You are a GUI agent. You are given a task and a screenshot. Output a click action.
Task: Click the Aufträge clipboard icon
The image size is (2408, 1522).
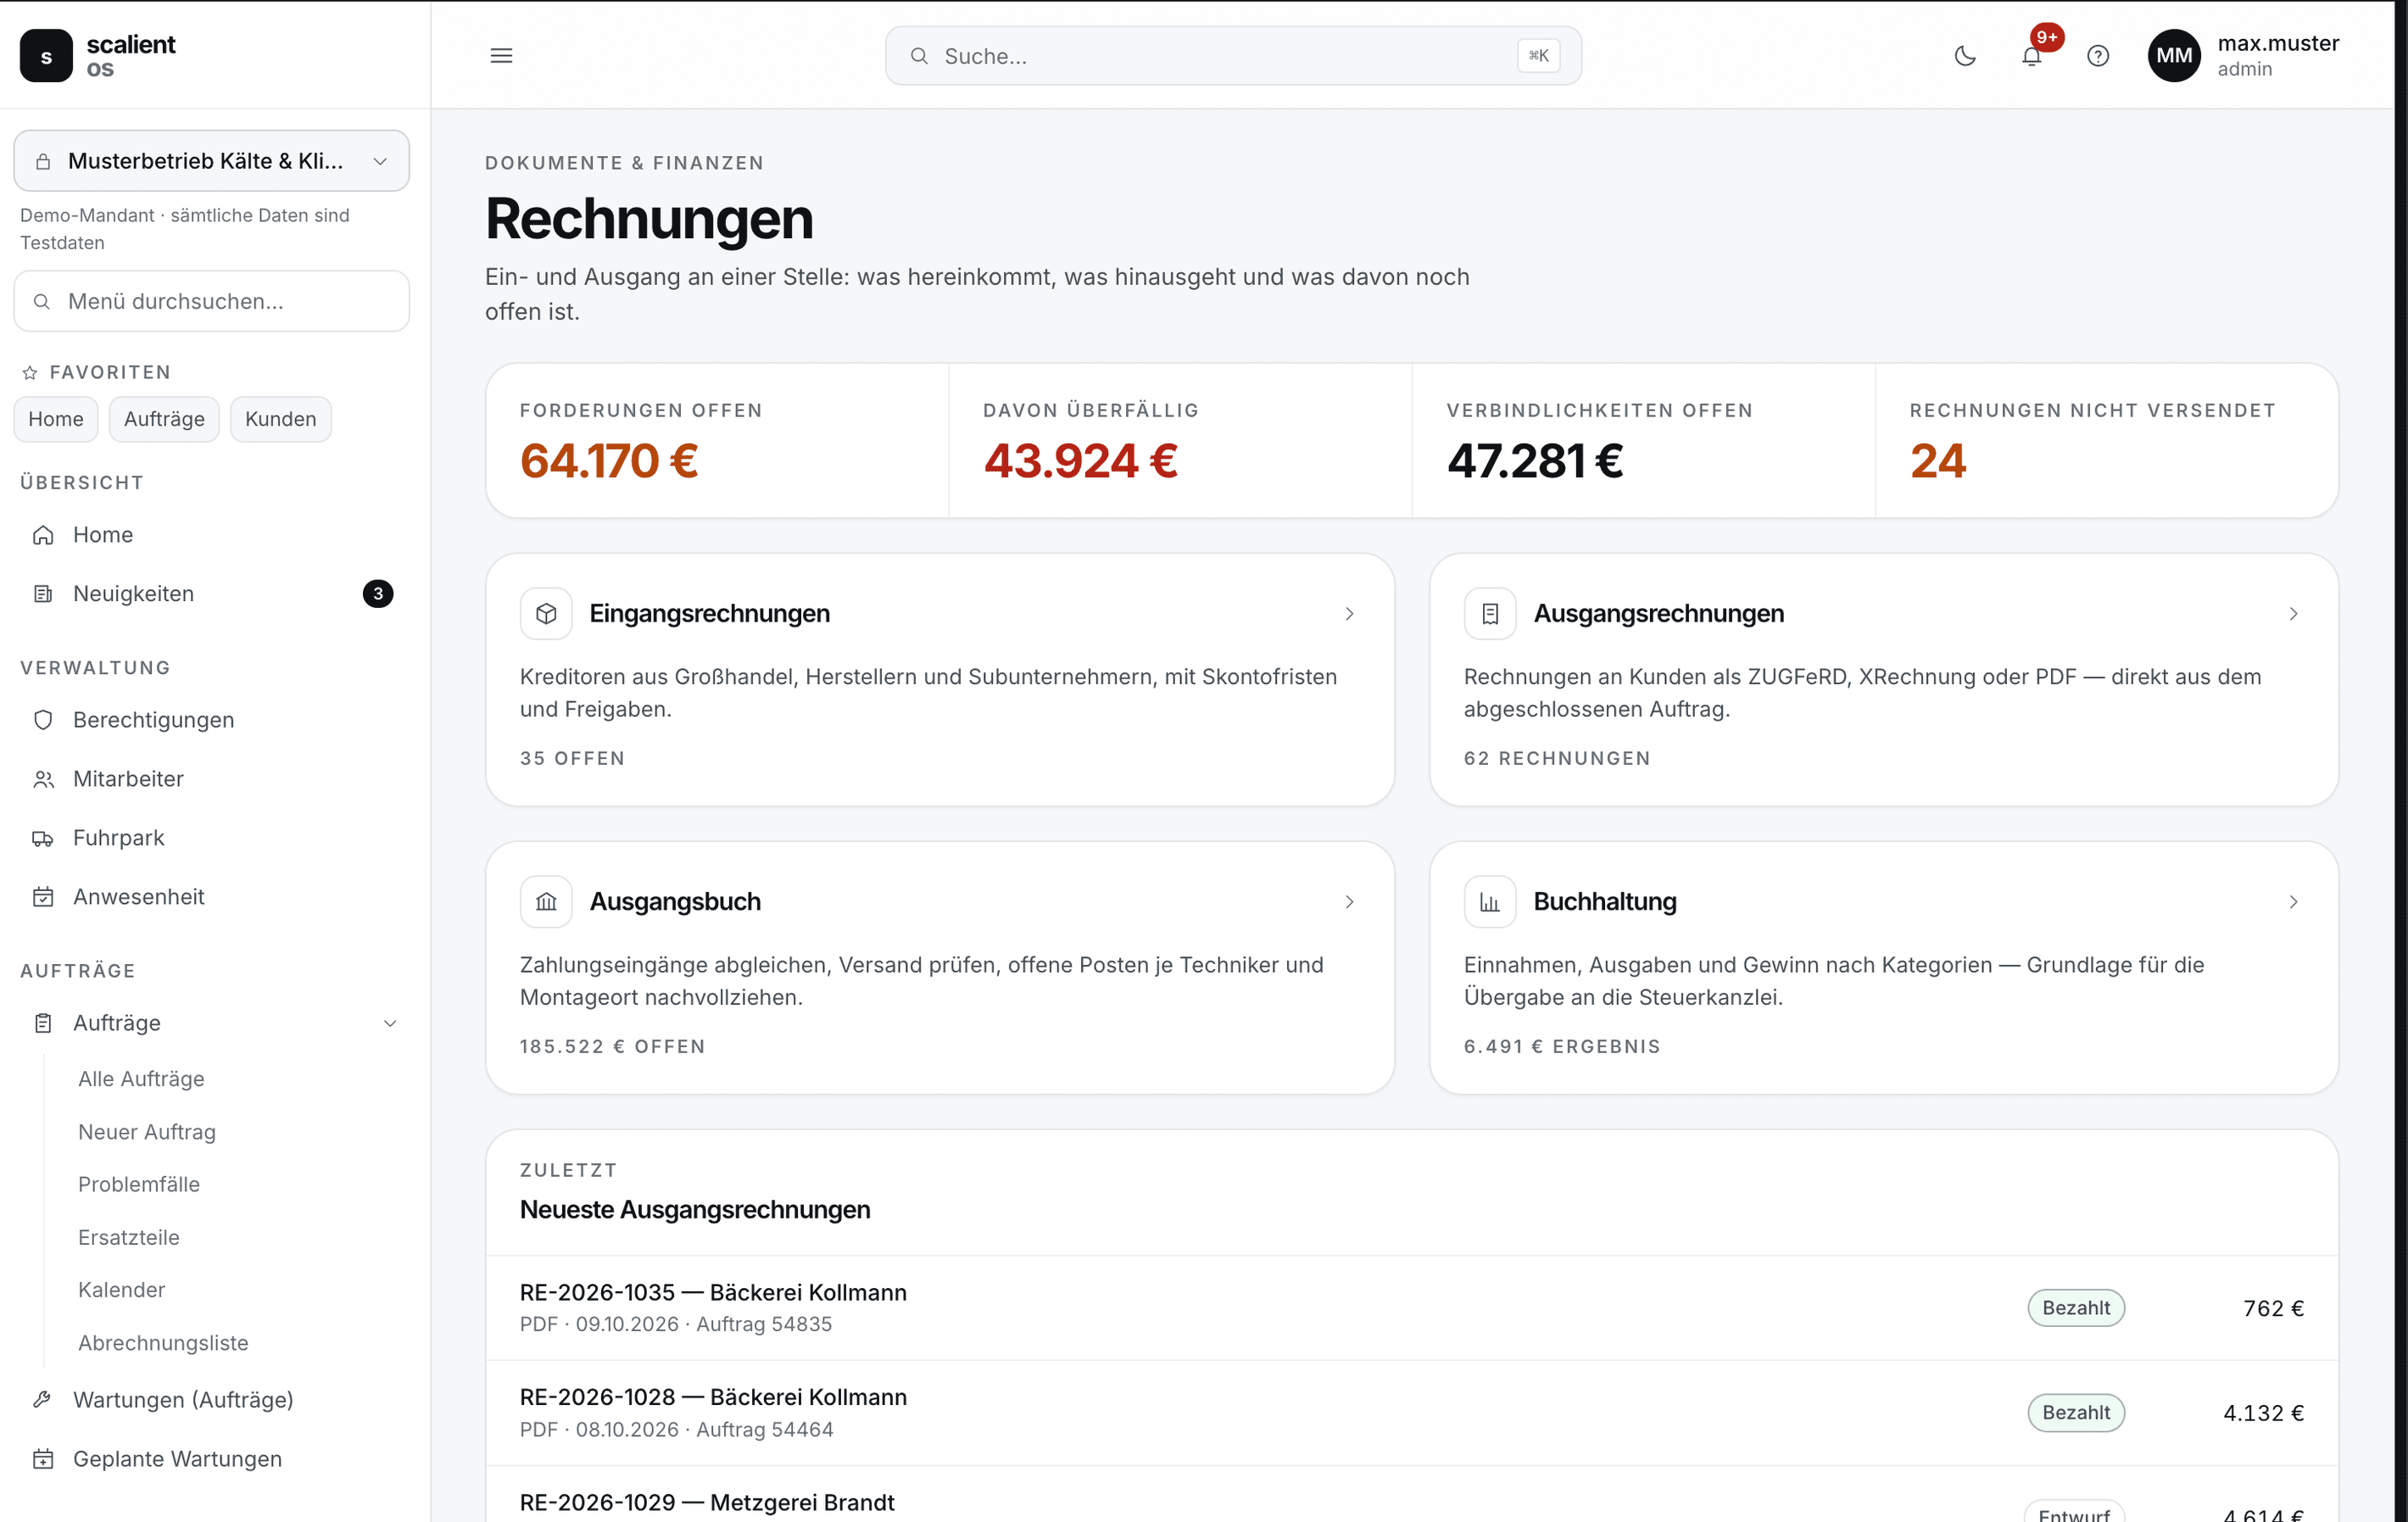(x=43, y=1023)
